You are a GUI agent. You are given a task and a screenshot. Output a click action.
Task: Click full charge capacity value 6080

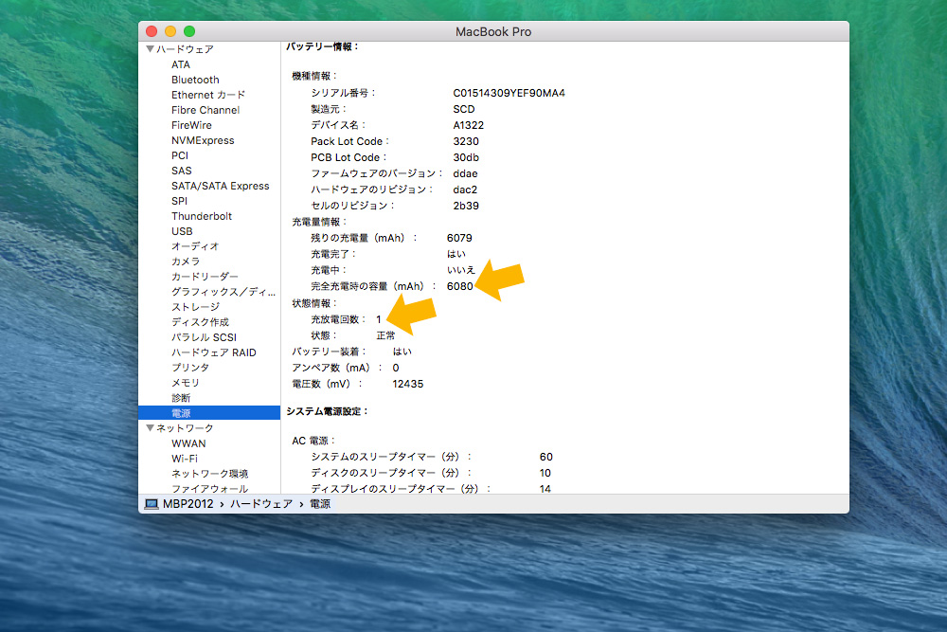pyautogui.click(x=459, y=286)
